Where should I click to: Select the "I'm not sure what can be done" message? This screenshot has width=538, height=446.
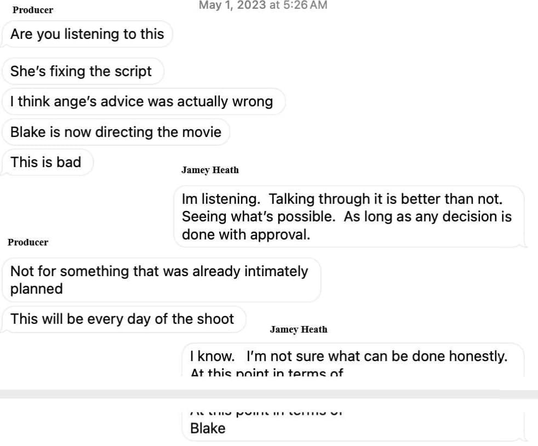(x=348, y=357)
